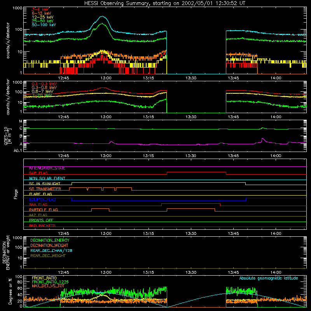Screen dimensions: 311x311
Task: Select the NON_SOLAR_EVENT flag label
Action: point(47,178)
